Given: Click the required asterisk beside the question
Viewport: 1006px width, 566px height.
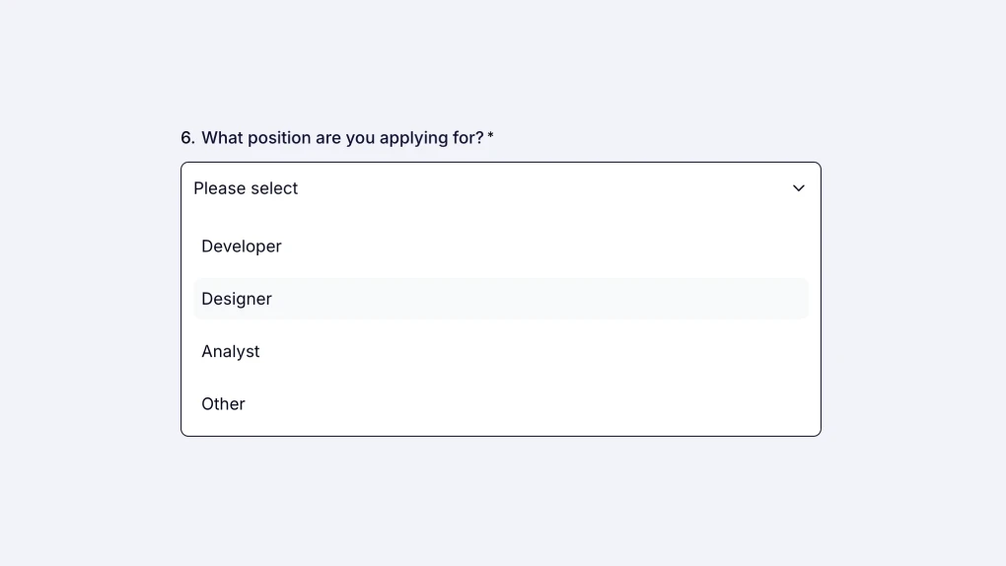Looking at the screenshot, I should click(490, 136).
